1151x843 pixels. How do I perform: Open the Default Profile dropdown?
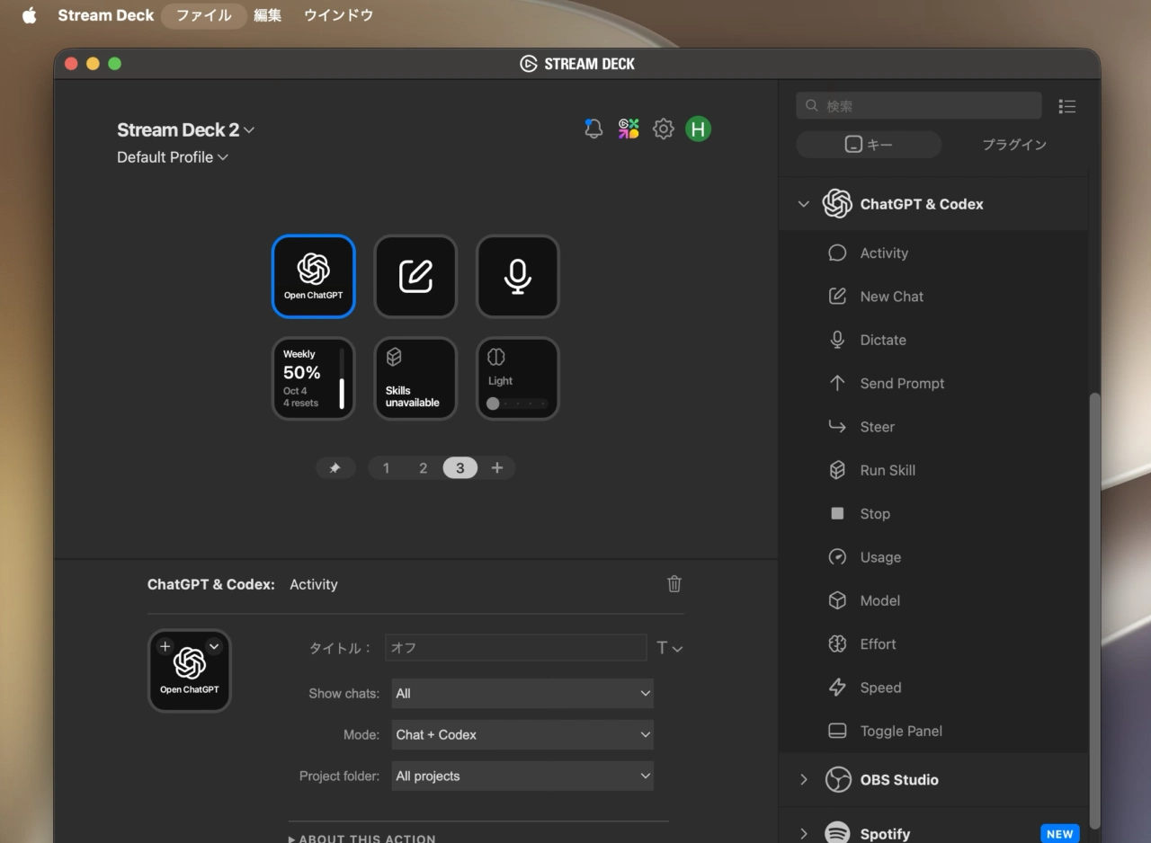(173, 157)
